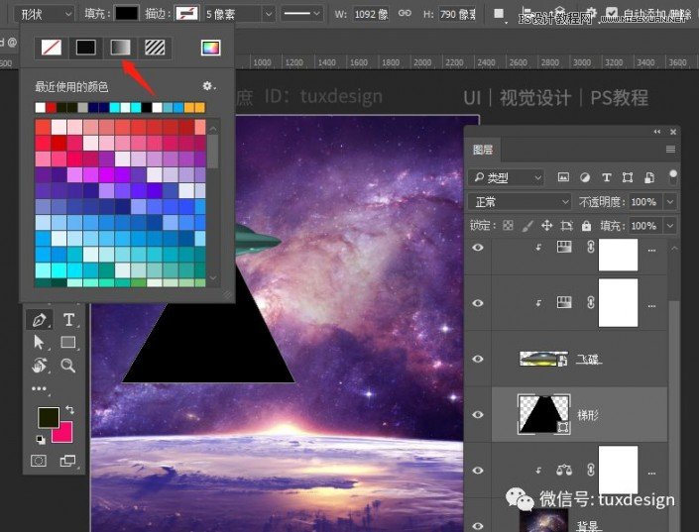Open the foreground color swatch
Screen dimensions: 699x532
click(x=49, y=417)
